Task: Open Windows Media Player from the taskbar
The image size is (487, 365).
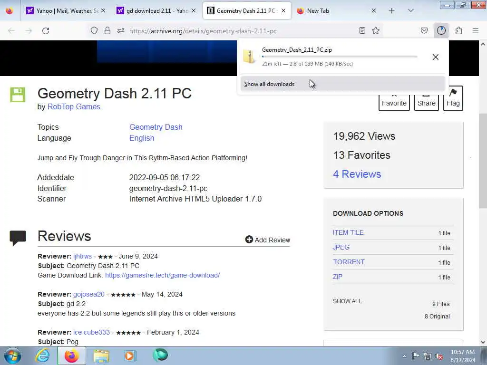Action: (129, 355)
